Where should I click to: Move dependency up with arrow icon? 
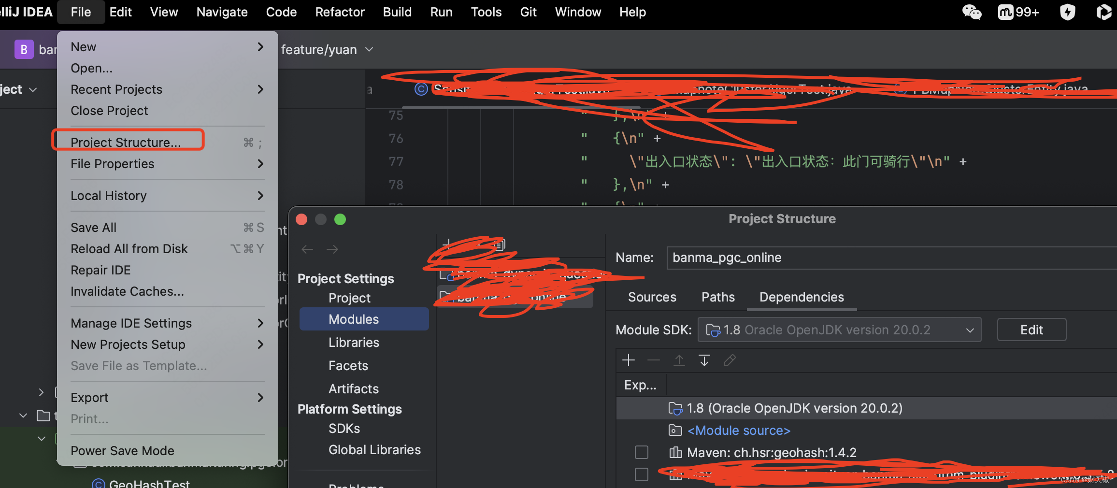(679, 360)
